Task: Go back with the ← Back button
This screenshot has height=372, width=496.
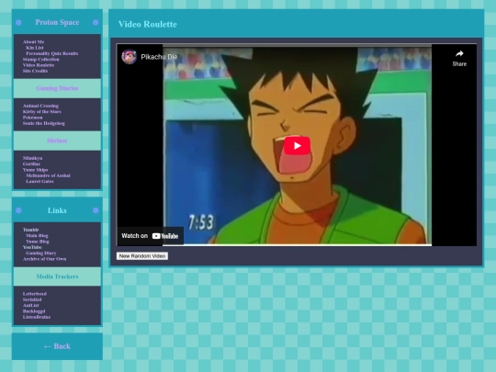Action: click(57, 346)
